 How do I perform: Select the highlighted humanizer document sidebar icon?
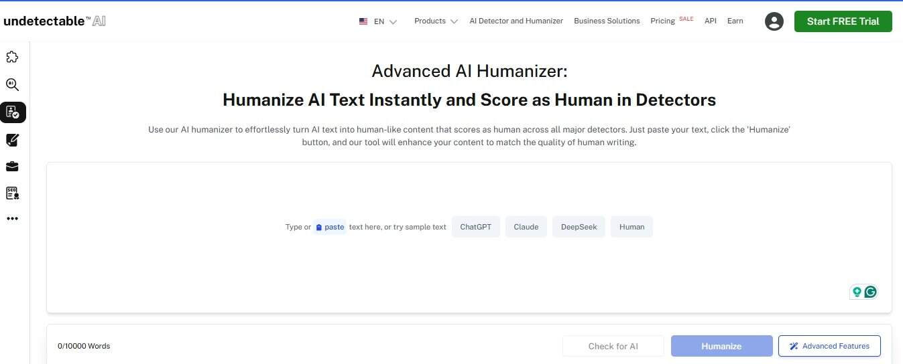[13, 112]
